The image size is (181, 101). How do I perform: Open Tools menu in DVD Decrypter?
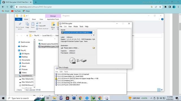point(81,26)
